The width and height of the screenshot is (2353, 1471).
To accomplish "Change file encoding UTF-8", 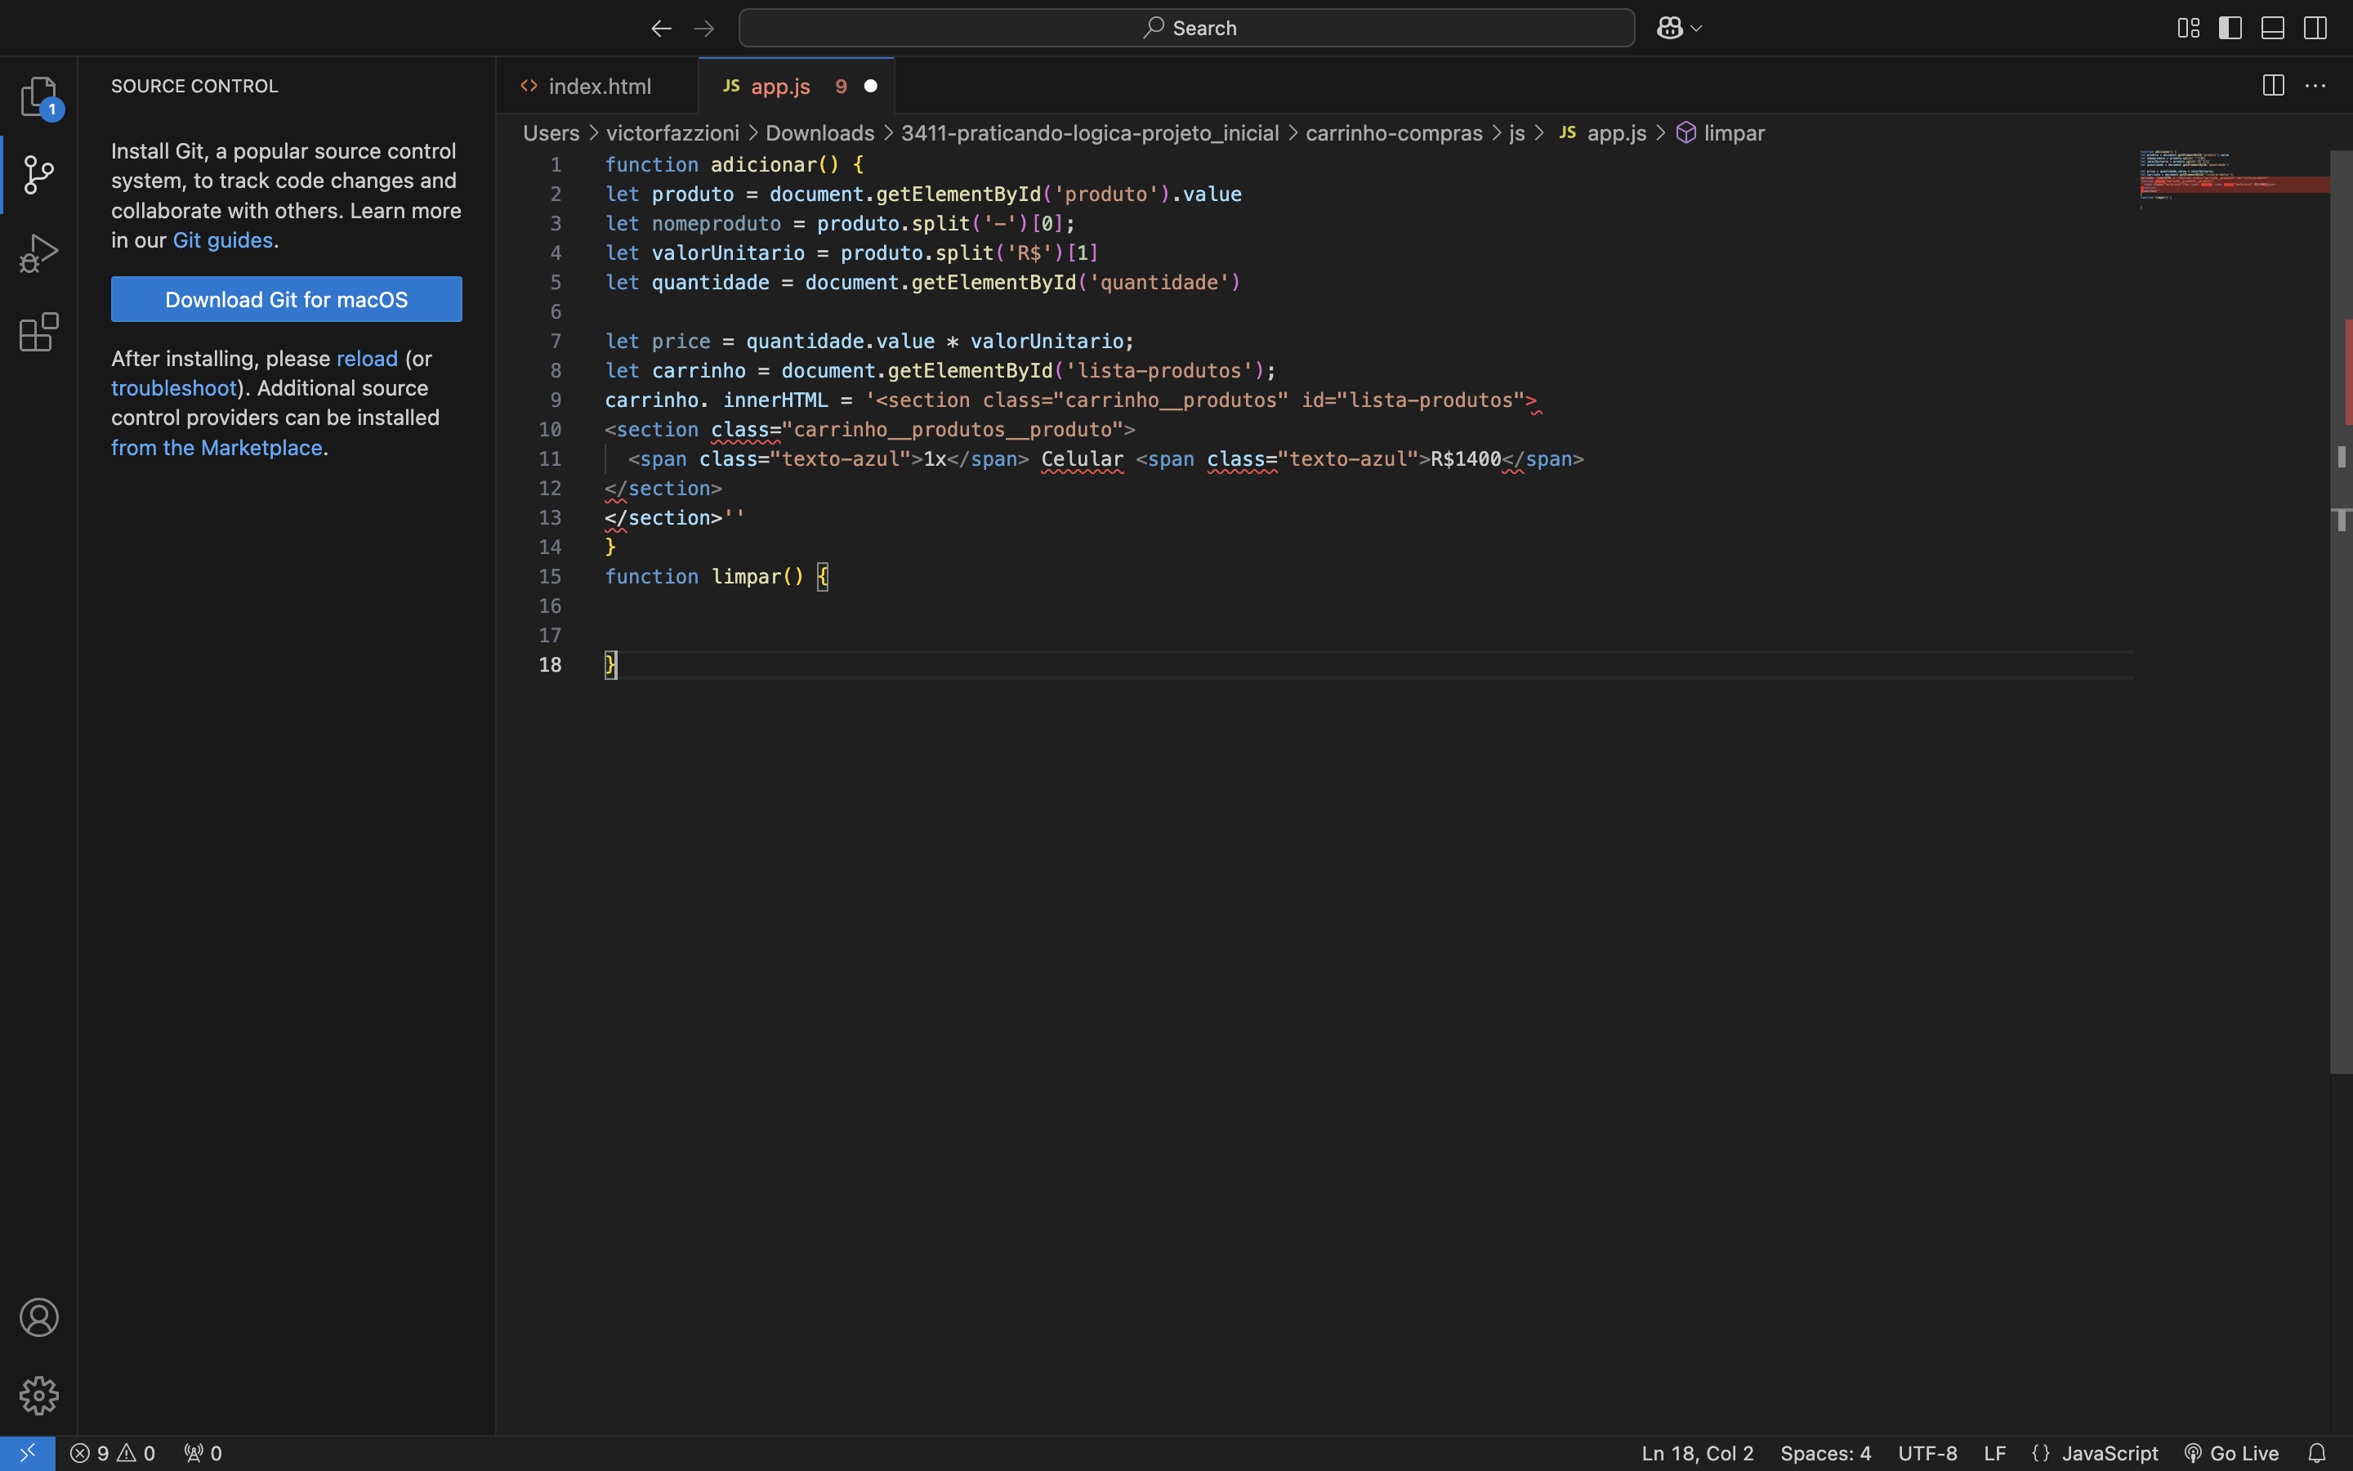I will (x=1927, y=1452).
